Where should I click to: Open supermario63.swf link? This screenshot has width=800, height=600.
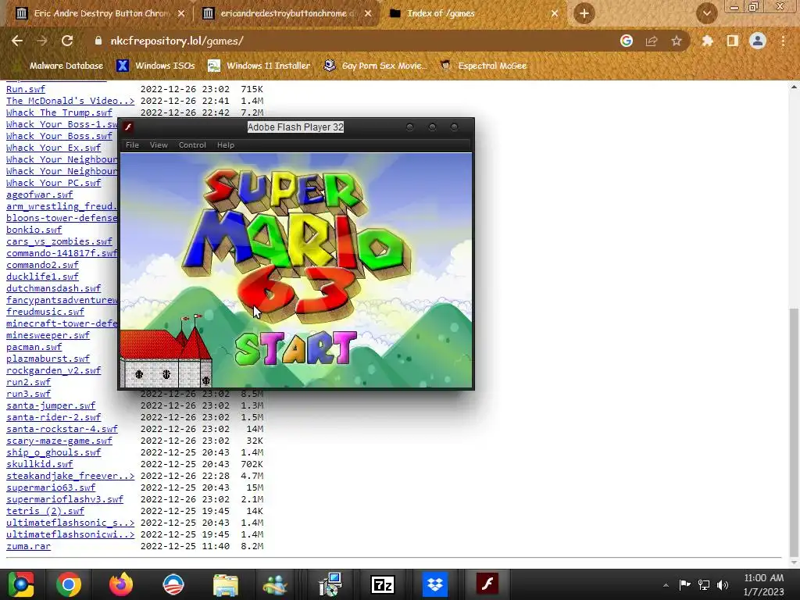pos(51,487)
